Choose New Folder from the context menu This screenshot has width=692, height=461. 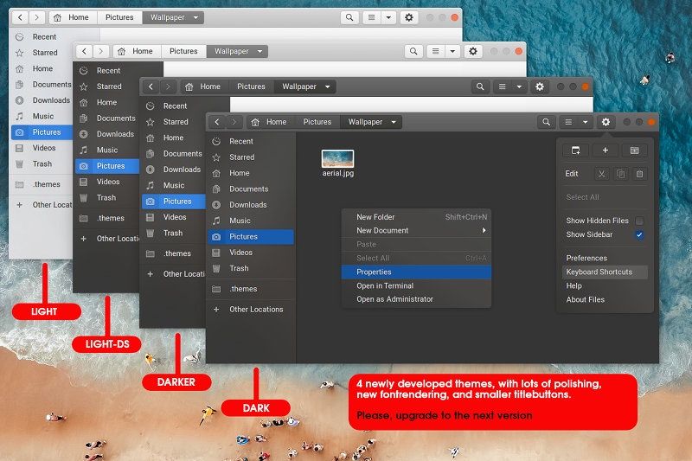(416, 217)
